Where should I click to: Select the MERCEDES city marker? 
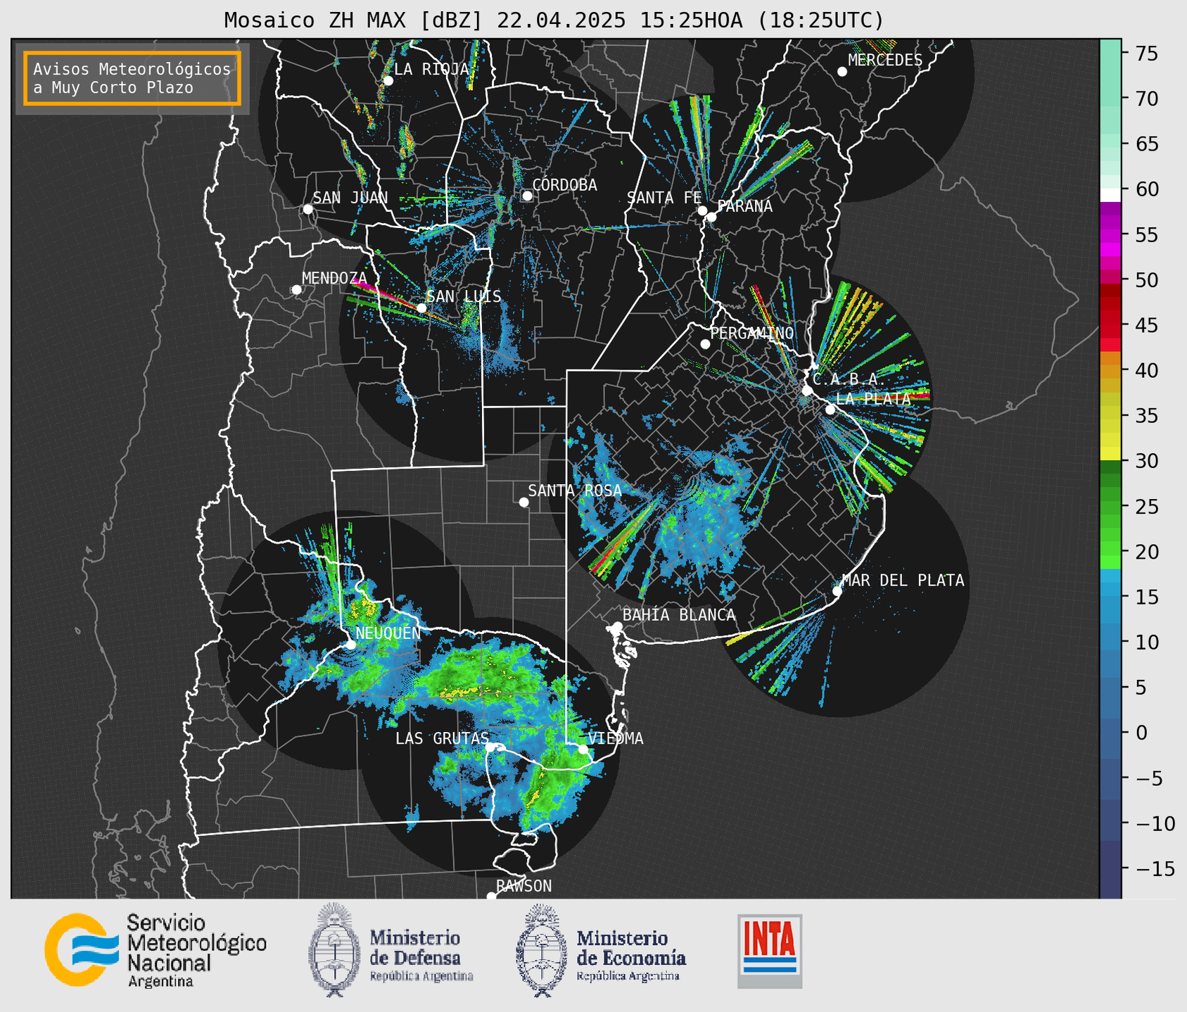(842, 72)
